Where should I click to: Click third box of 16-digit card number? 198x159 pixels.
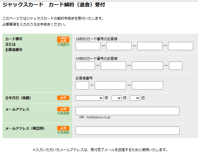coord(150,46)
